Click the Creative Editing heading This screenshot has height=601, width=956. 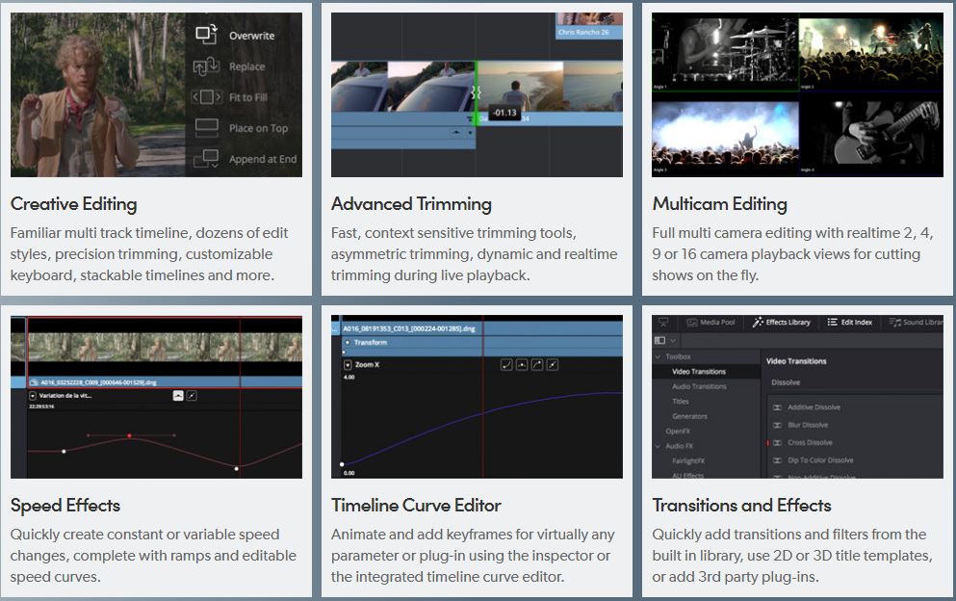tap(74, 204)
